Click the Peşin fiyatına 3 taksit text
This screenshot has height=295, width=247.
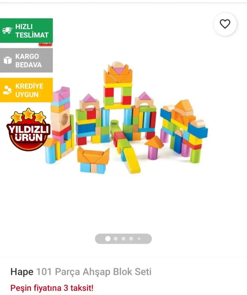pyautogui.click(x=52, y=288)
